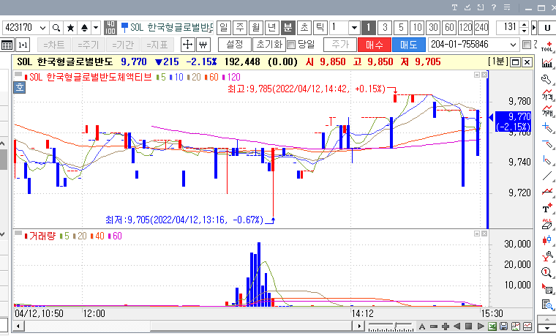Select the 일 daily period button

click(x=224, y=27)
